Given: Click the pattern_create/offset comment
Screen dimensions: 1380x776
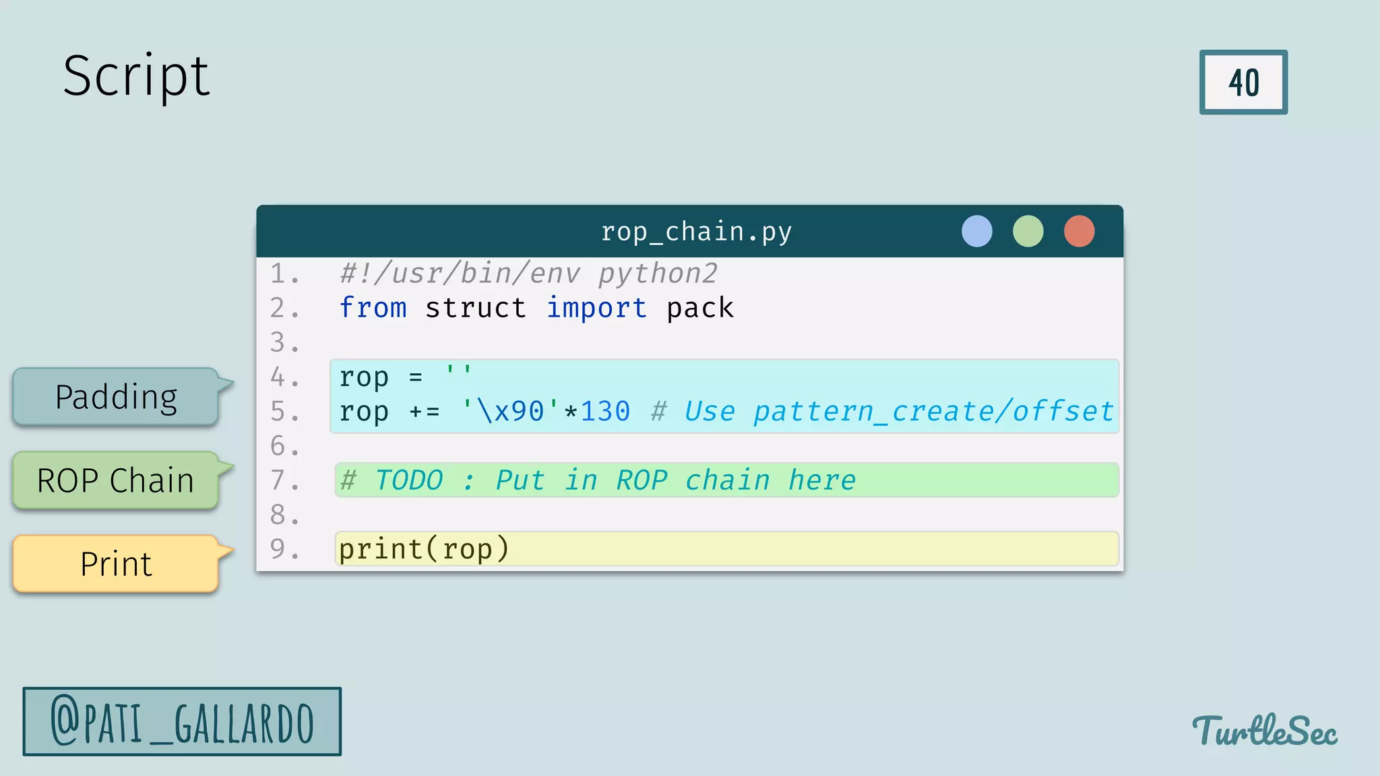Looking at the screenshot, I should click(883, 411).
